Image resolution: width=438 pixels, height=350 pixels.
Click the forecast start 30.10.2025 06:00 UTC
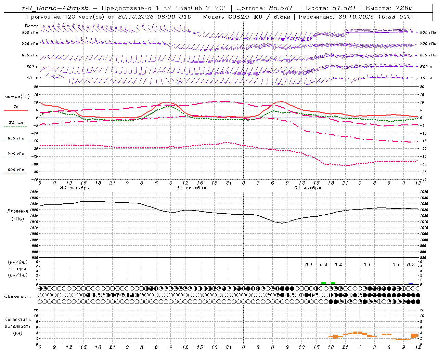155,17
